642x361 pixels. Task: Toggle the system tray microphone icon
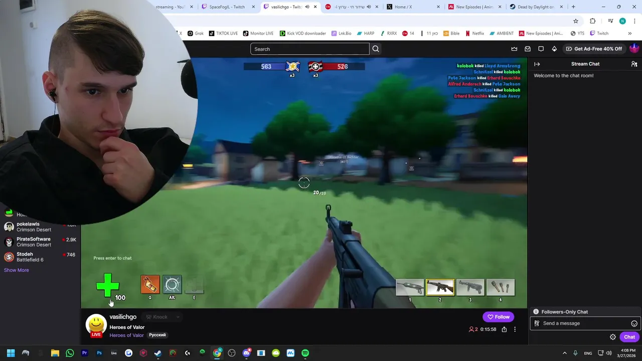576,353
